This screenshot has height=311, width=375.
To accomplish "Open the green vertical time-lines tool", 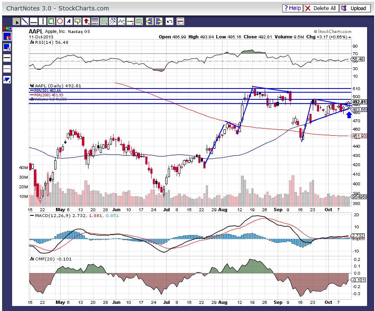I will tap(104, 22).
